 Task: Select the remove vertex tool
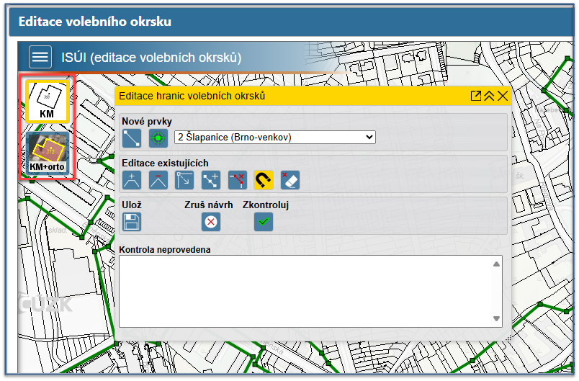point(158,180)
